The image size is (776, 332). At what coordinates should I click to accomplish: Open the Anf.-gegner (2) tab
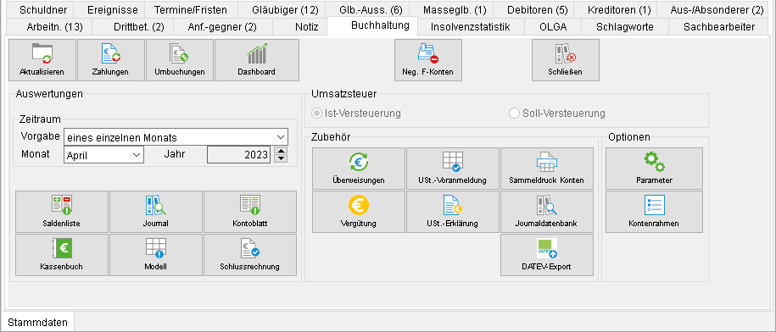coord(223,27)
